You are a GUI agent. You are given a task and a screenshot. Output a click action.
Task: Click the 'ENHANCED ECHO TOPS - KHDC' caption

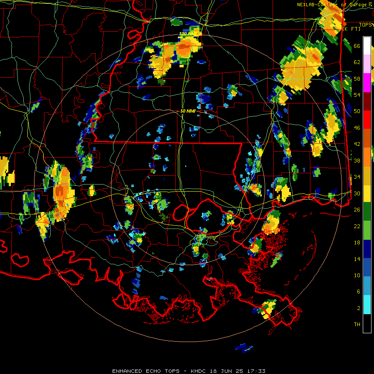160,371
